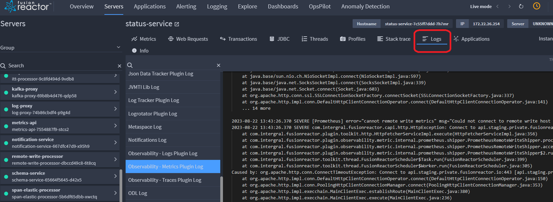The width and height of the screenshot is (553, 202).
Task: Select Observability - Metrics Plugin Log
Action: pyautogui.click(x=173, y=167)
